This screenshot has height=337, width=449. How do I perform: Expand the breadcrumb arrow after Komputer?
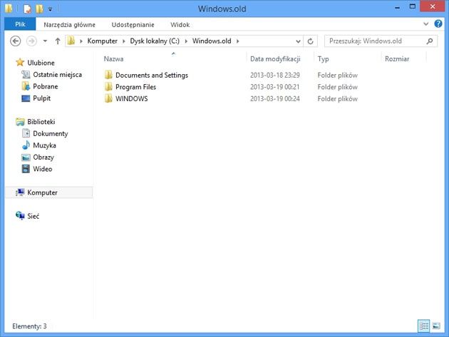pos(124,41)
